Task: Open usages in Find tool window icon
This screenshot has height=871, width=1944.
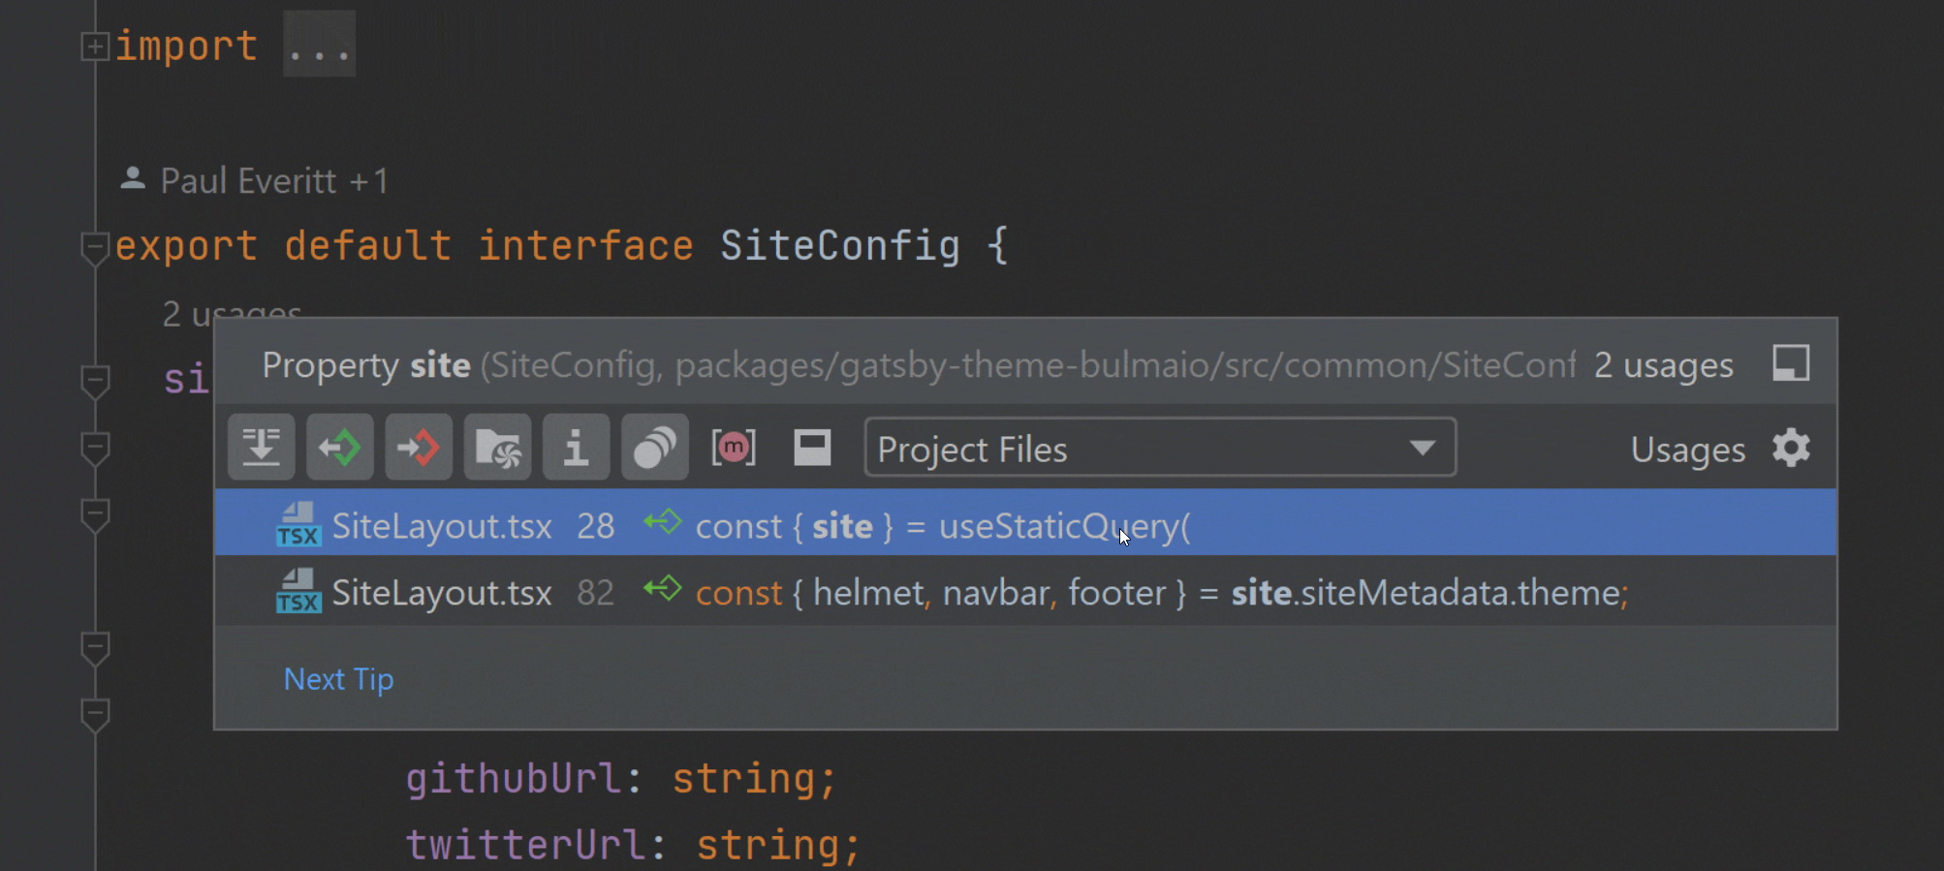Action: (x=1791, y=364)
